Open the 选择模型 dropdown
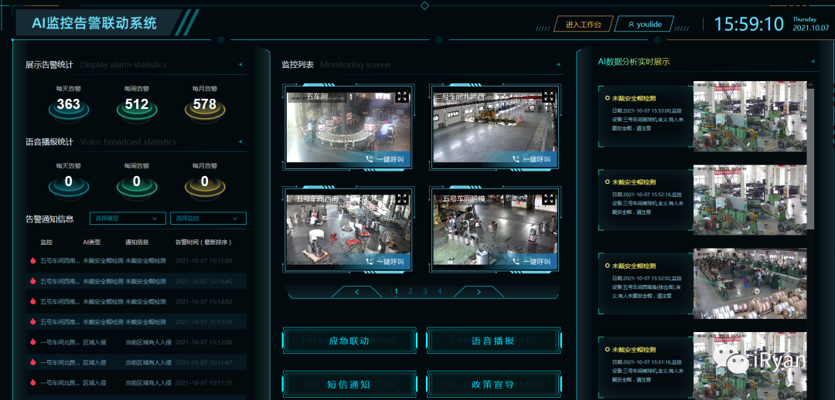Image resolution: width=835 pixels, height=400 pixels. point(128,219)
